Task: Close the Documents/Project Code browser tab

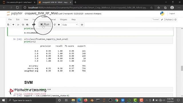Action: 35,2
